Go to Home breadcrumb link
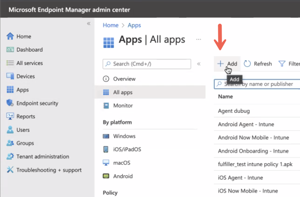Viewport: 300px width, 197px height. coord(111,25)
